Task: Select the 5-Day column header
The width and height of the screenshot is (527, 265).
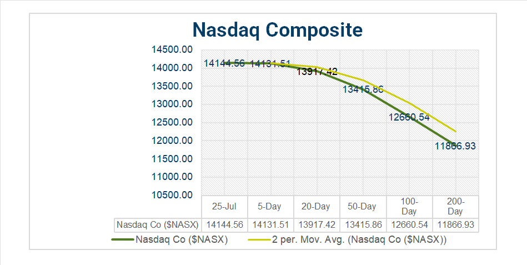Action: (x=269, y=206)
